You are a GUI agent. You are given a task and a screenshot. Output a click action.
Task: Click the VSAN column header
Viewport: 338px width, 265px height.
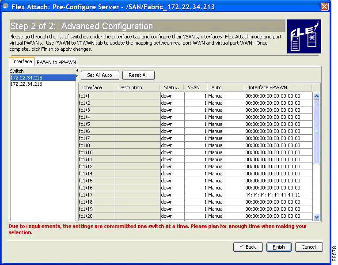[196, 87]
